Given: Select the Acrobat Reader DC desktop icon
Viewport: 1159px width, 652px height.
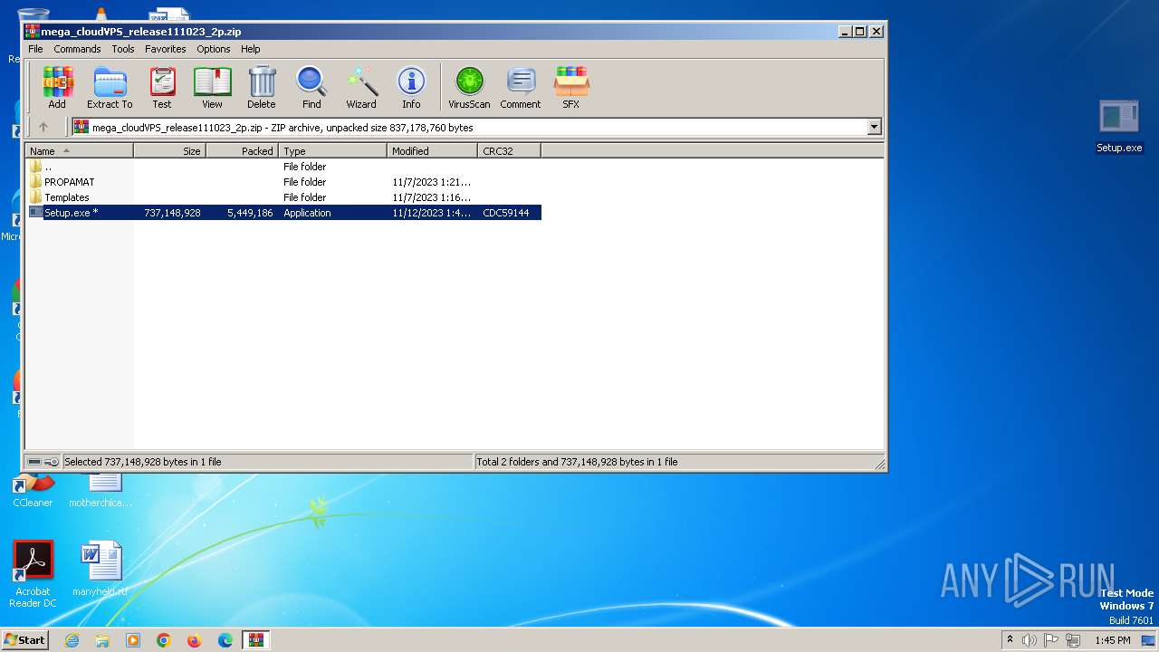Looking at the screenshot, I should (34, 574).
